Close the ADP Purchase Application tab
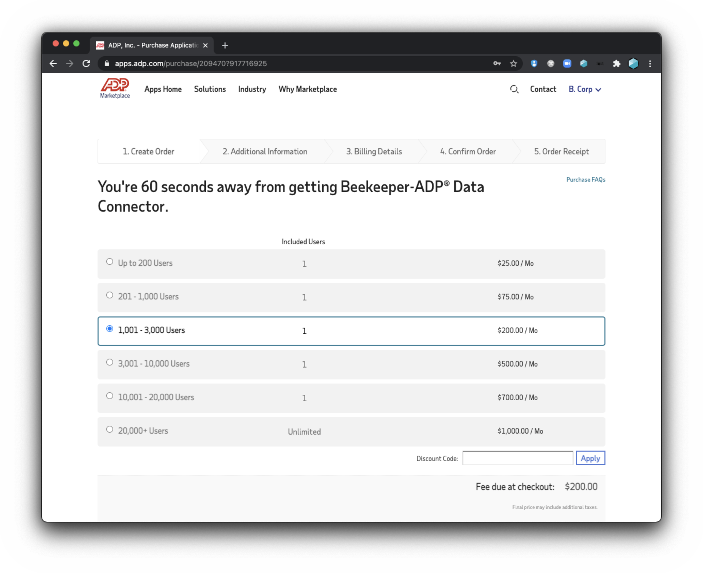Screen dimensions: 703x573 205,45
